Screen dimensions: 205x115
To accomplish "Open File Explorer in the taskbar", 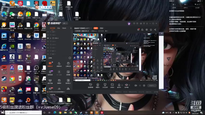I will (x=65, y=112).
